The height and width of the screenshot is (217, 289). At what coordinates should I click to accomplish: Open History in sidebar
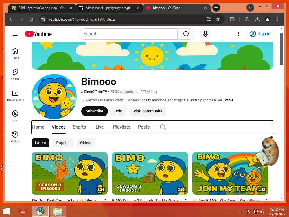click(x=15, y=137)
